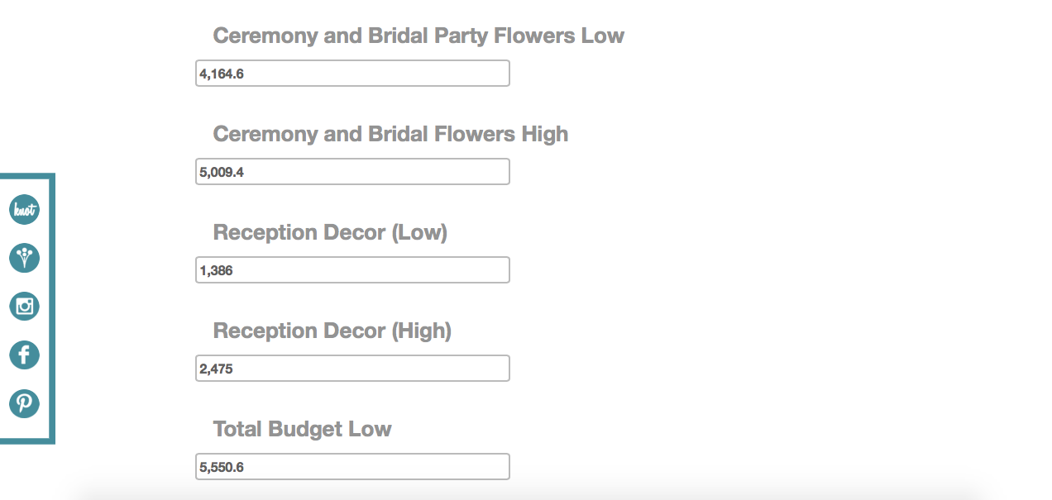Visit the Instagram page via sidebar icon
The width and height of the screenshot is (1052, 500).
pyautogui.click(x=25, y=307)
